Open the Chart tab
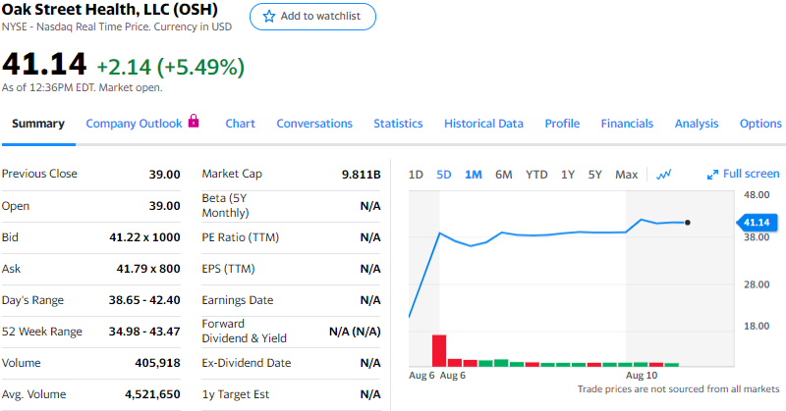This screenshot has height=411, width=786. tap(240, 124)
